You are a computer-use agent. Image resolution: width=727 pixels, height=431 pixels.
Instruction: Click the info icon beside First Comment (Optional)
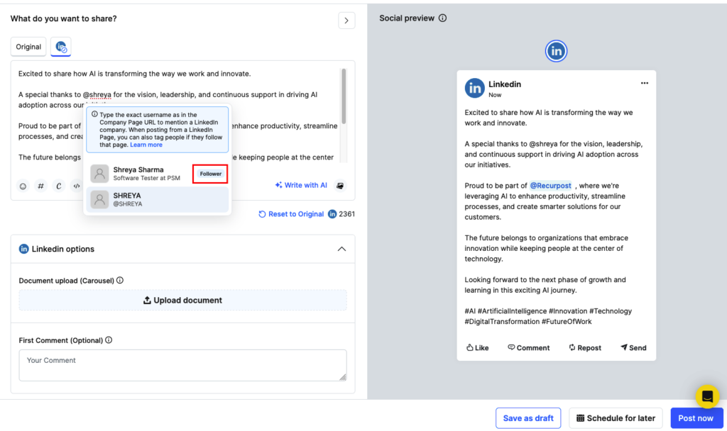tap(109, 340)
